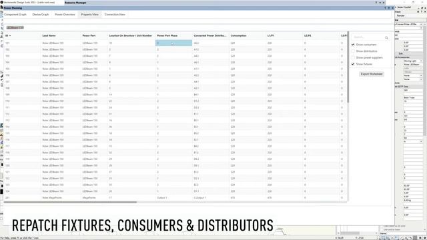This screenshot has width=427, height=240.
Task: Open the Power Overview tab
Action: point(65,15)
